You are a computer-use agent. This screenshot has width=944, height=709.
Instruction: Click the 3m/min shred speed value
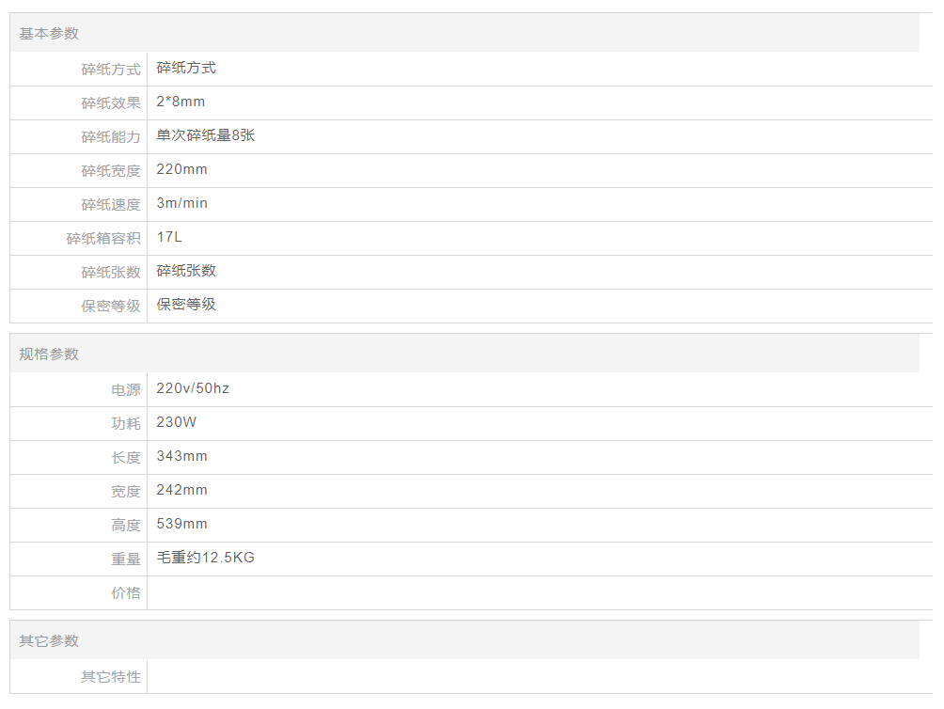(182, 203)
